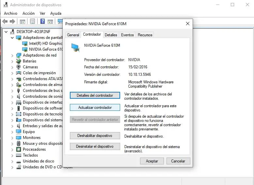Click the blue Help question-mark toolbar icon

click(42, 21)
